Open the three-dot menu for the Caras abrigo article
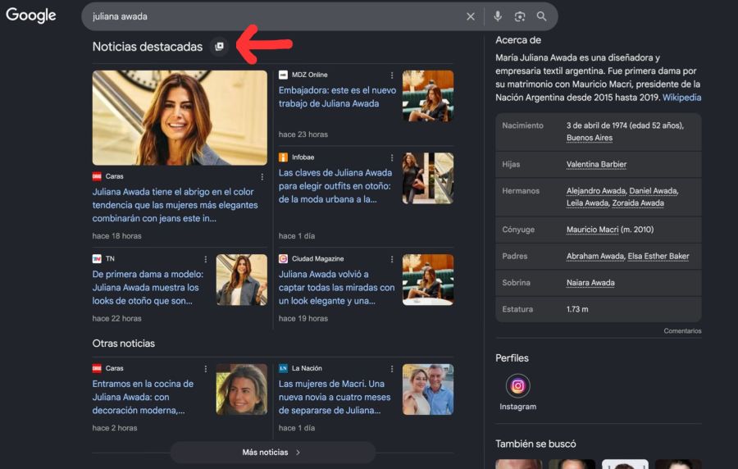 pos(262,177)
